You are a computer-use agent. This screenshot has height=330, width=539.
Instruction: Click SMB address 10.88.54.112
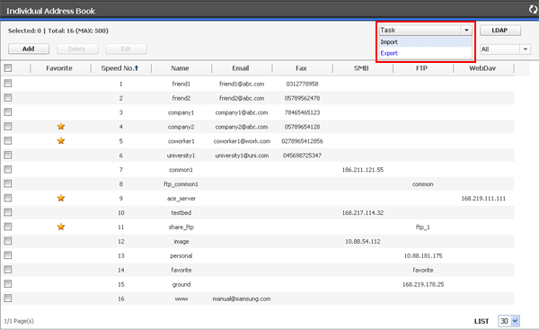coord(363,242)
